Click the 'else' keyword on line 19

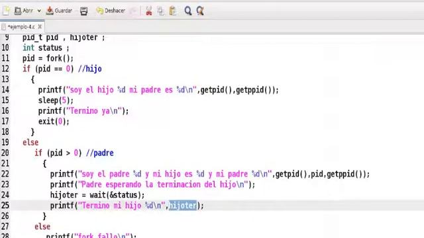[30, 143]
